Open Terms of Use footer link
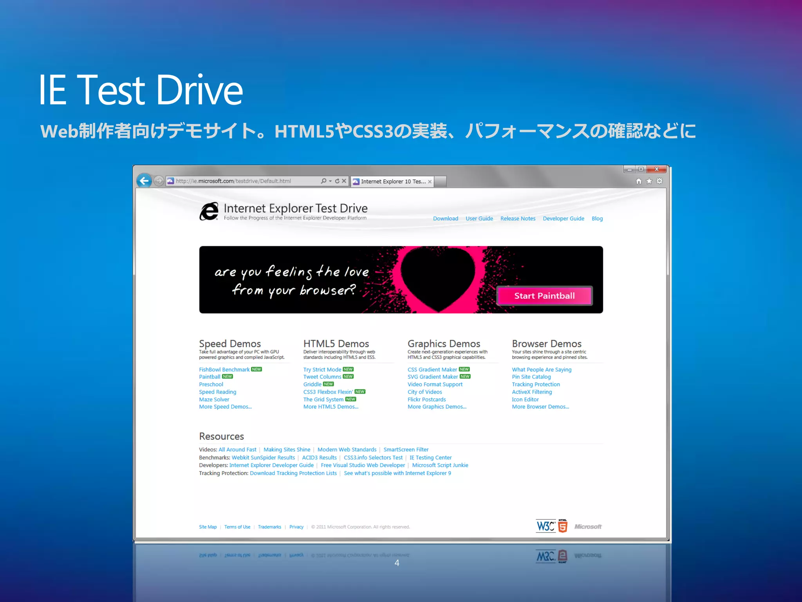This screenshot has height=602, width=802. (237, 527)
